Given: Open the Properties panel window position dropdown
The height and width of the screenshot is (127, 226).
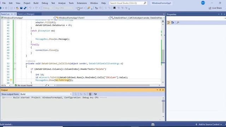Looking at the screenshot, I should [219, 14].
